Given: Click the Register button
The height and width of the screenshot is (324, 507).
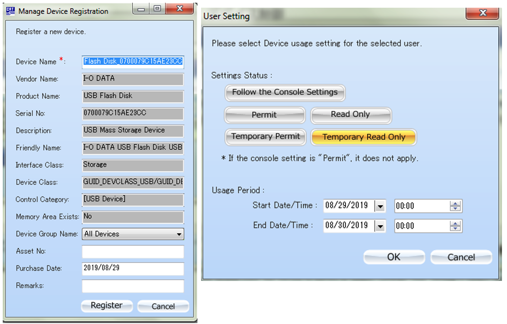Looking at the screenshot, I should pyautogui.click(x=107, y=306).
